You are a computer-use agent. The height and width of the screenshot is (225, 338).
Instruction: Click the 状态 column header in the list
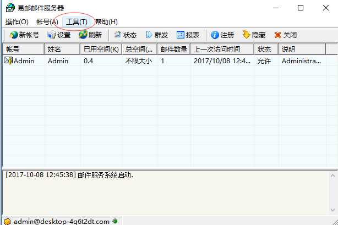click(x=266, y=50)
